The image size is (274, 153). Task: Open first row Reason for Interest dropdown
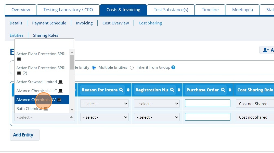pyautogui.click(x=105, y=104)
